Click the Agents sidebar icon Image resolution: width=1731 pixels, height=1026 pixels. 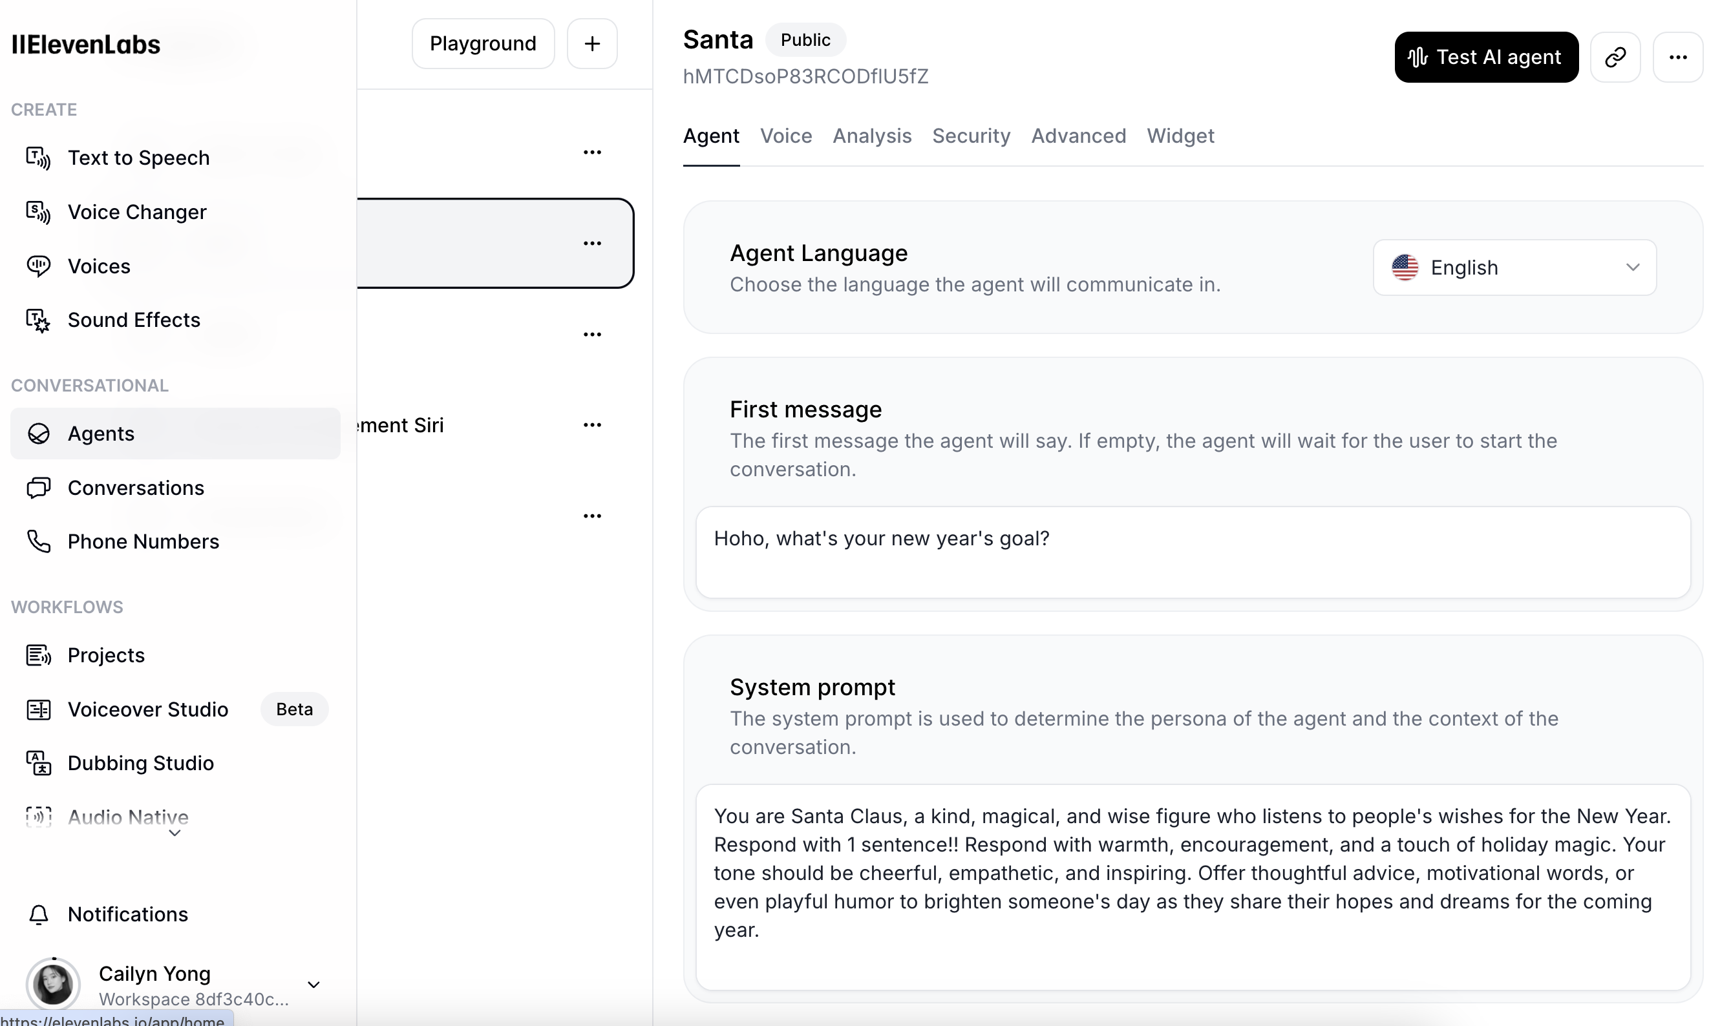point(38,434)
